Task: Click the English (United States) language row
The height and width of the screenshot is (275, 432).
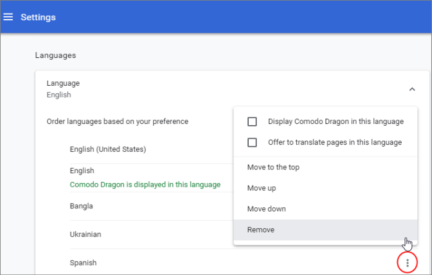Action: (x=152, y=149)
